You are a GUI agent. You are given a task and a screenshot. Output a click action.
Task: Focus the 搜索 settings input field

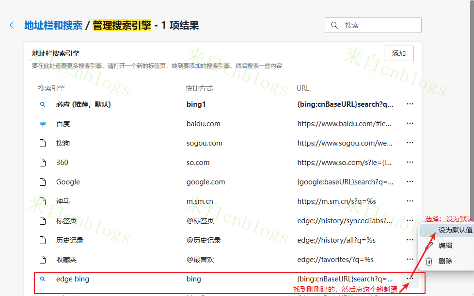tap(373, 25)
